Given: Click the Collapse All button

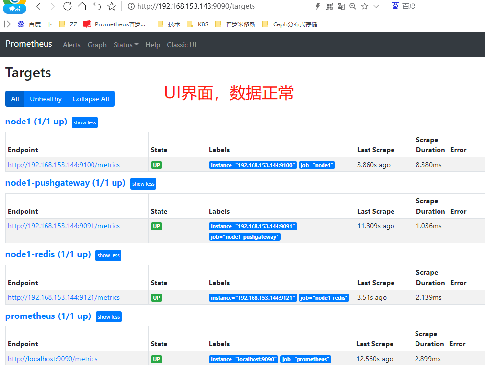Looking at the screenshot, I should 91,99.
